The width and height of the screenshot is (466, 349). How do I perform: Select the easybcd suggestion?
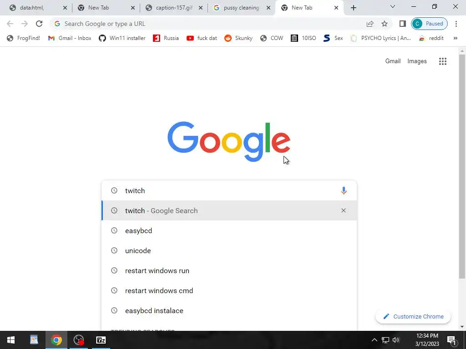(229, 230)
